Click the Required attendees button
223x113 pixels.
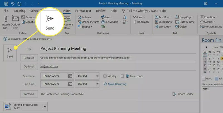coord(29,58)
